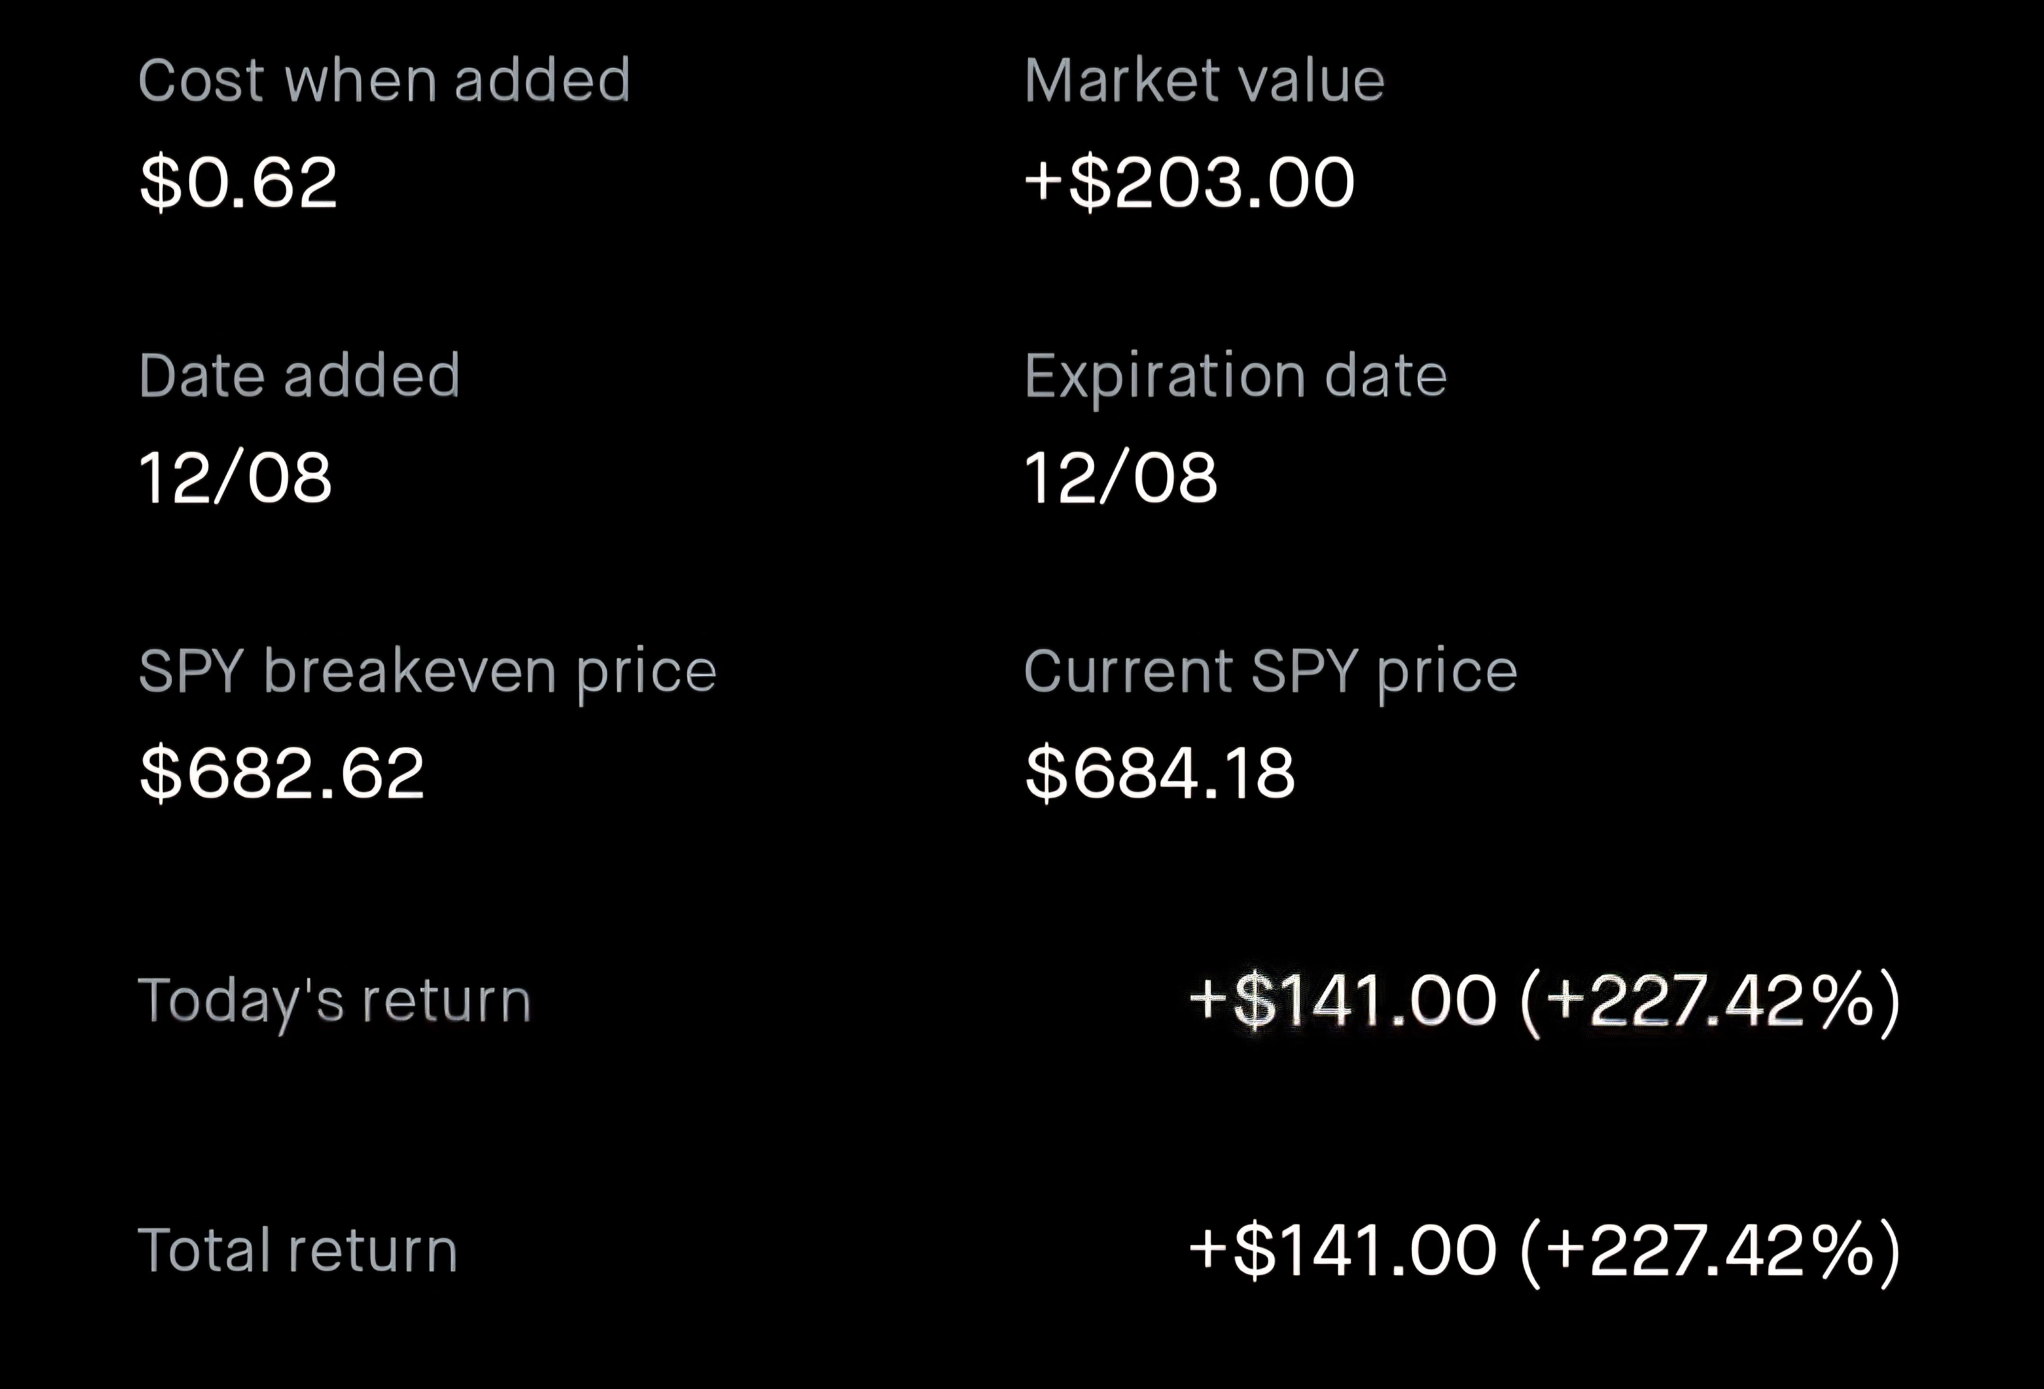Click the +227.42% percentage in Today's return
Viewport: 2044px width, 1389px height.
(x=1710, y=1001)
